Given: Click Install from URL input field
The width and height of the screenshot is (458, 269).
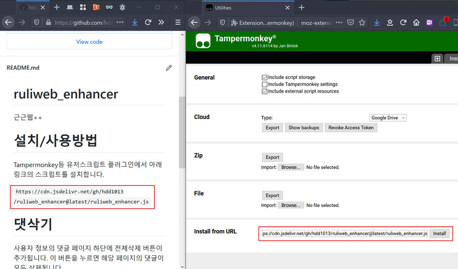Looking at the screenshot, I should [345, 233].
